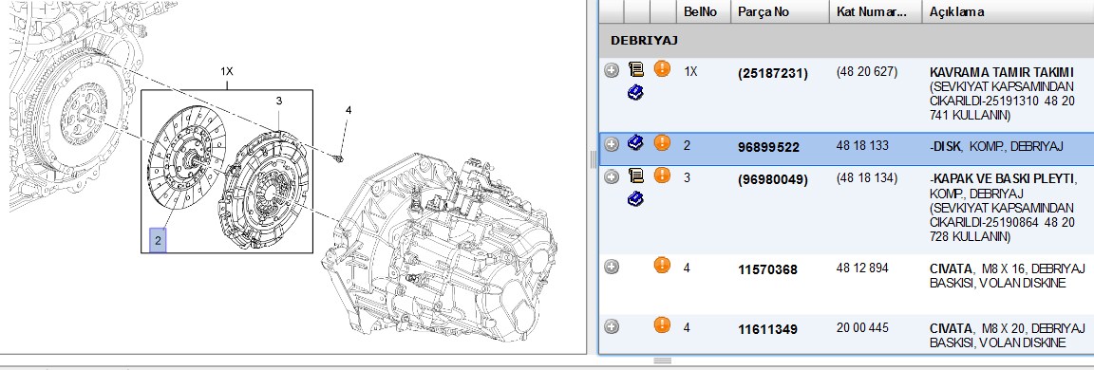Click the orange warning icon for part 96899522
The image size is (1094, 370).
(x=662, y=143)
